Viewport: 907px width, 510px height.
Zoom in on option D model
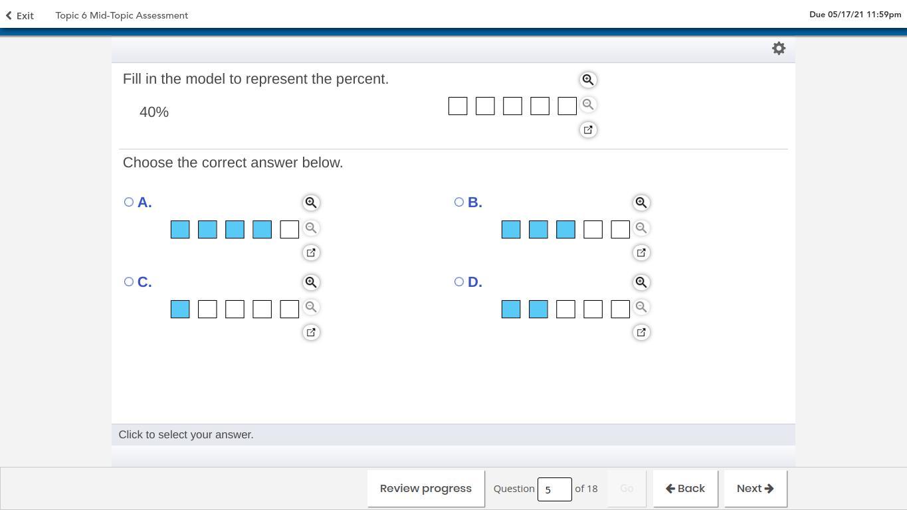click(x=641, y=282)
